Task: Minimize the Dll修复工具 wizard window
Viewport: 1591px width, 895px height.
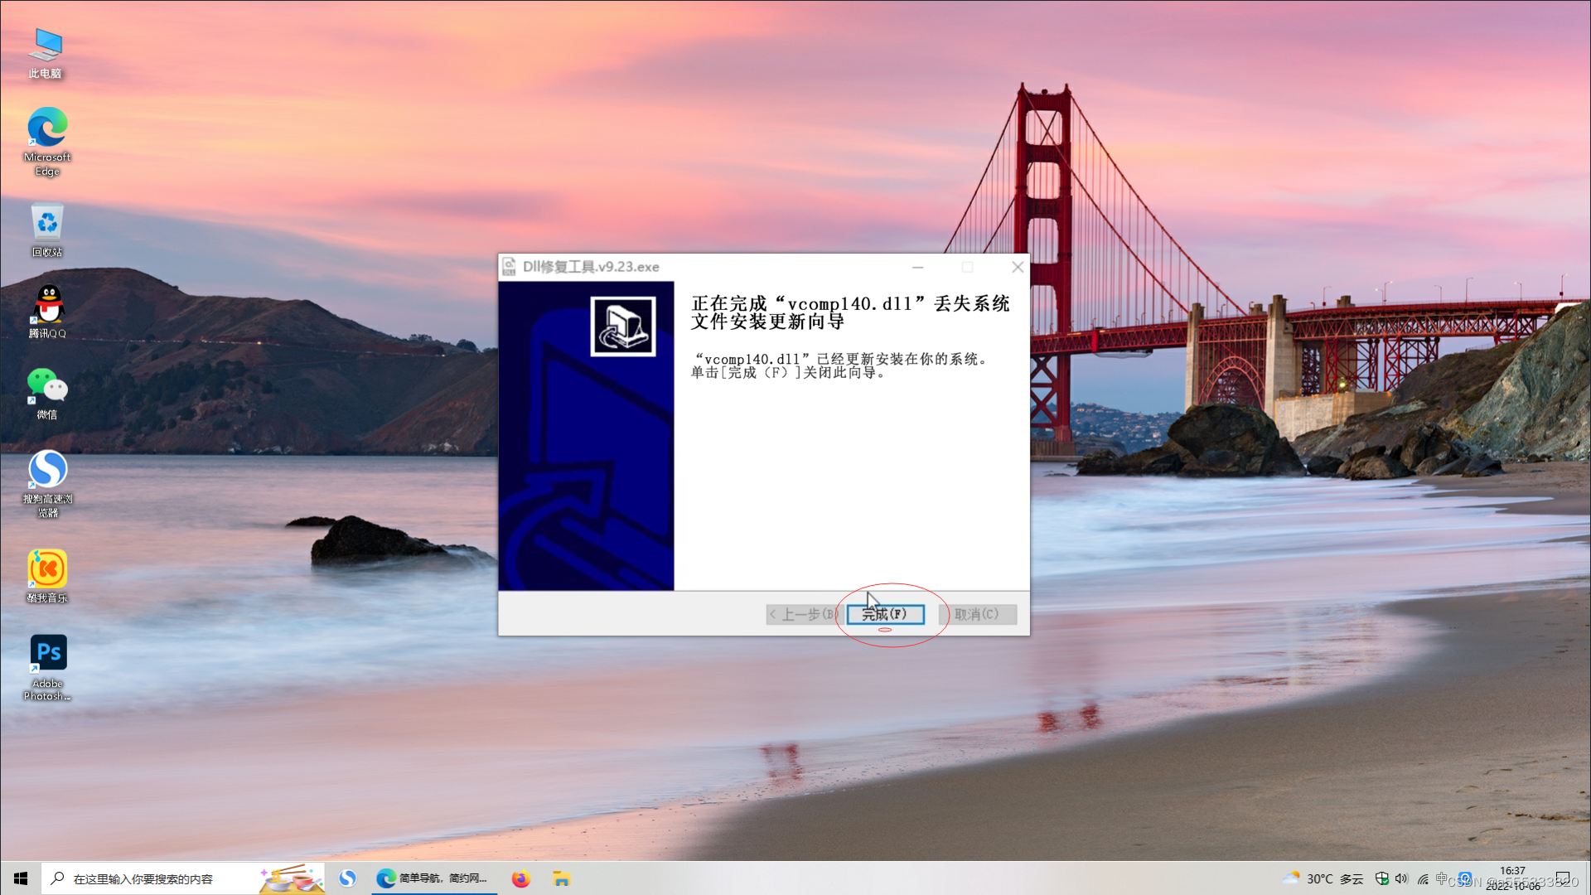Action: click(917, 267)
